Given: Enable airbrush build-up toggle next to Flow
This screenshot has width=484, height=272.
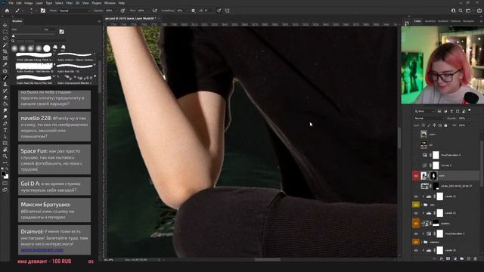Looking at the screenshot, I should coord(154,11).
